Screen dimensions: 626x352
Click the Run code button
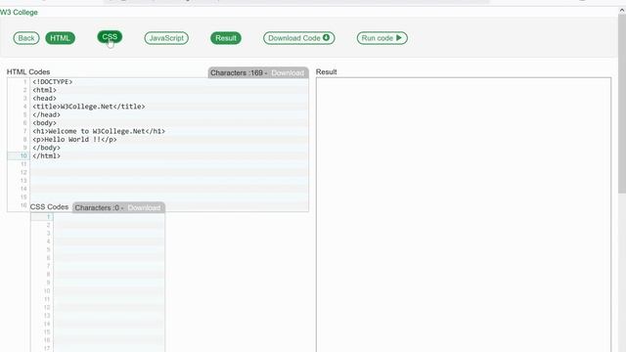click(382, 38)
